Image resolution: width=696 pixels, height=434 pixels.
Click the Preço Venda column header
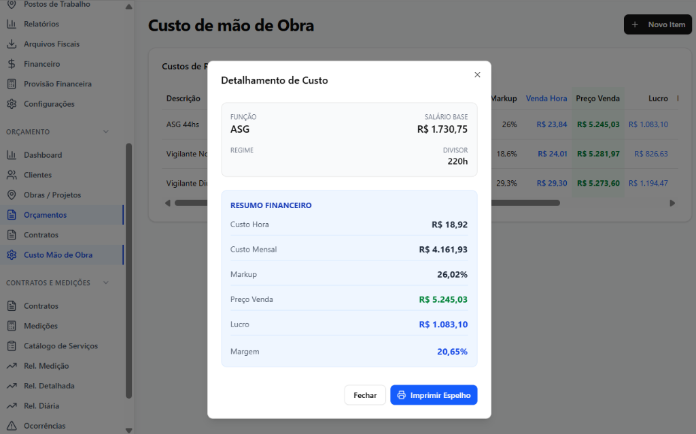(597, 99)
